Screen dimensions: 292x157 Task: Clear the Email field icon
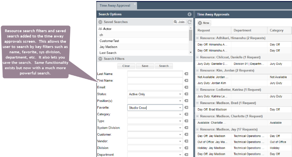click(x=186, y=87)
